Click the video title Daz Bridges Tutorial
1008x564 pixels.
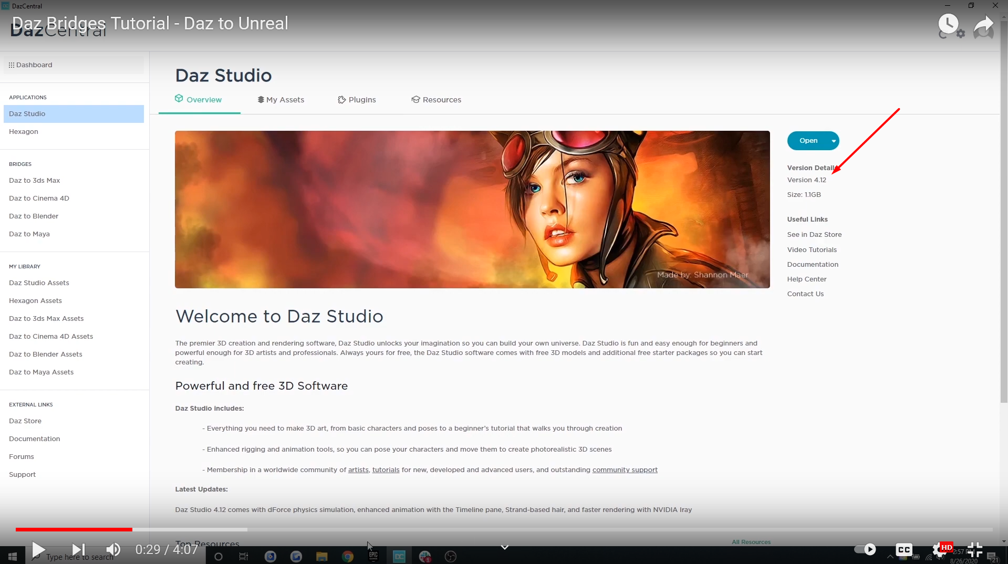pos(150,23)
